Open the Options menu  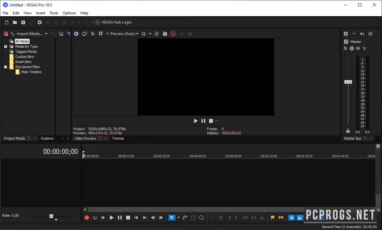69,13
